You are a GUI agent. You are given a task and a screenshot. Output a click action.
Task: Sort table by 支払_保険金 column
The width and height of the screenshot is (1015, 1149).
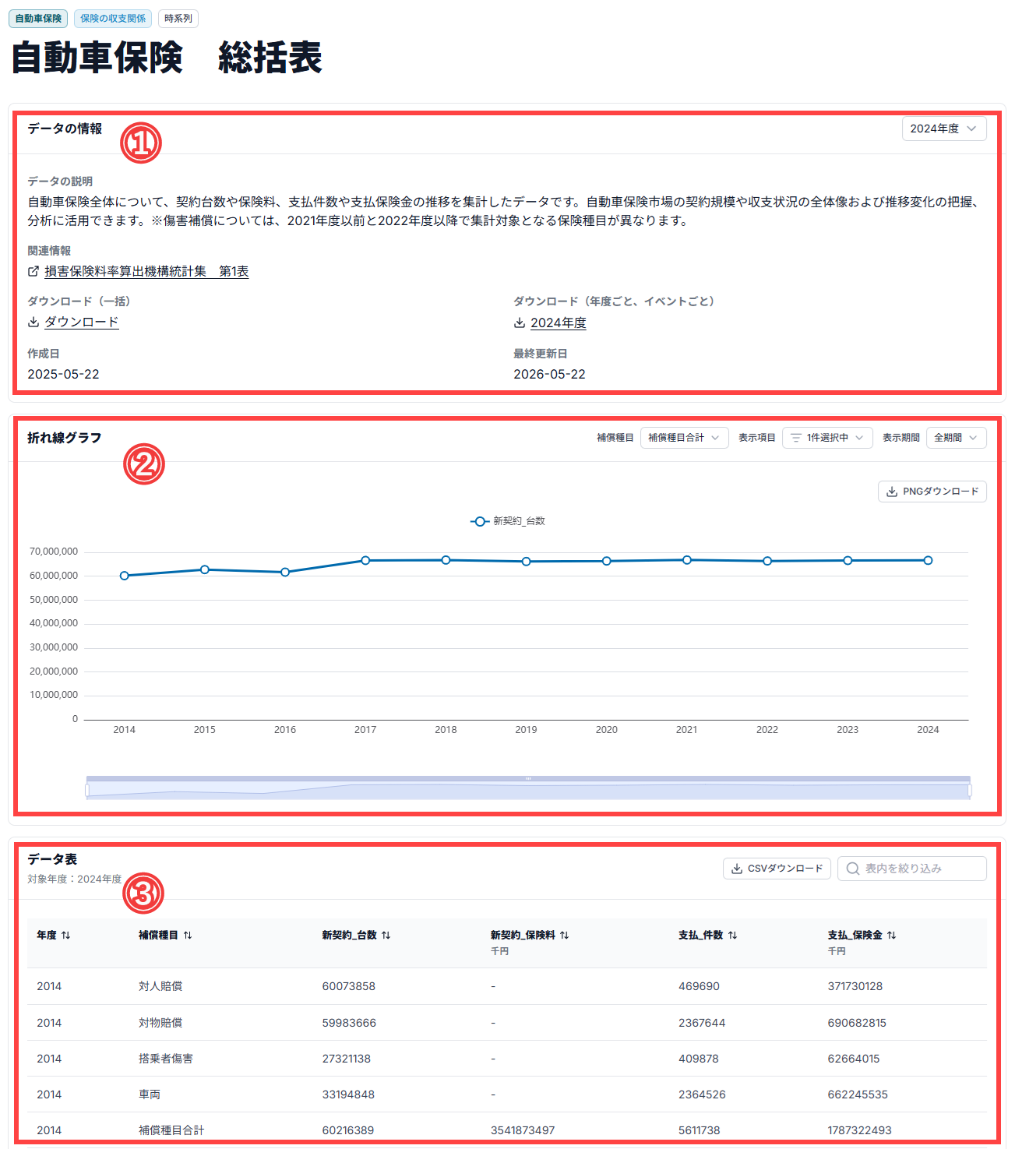tap(862, 935)
